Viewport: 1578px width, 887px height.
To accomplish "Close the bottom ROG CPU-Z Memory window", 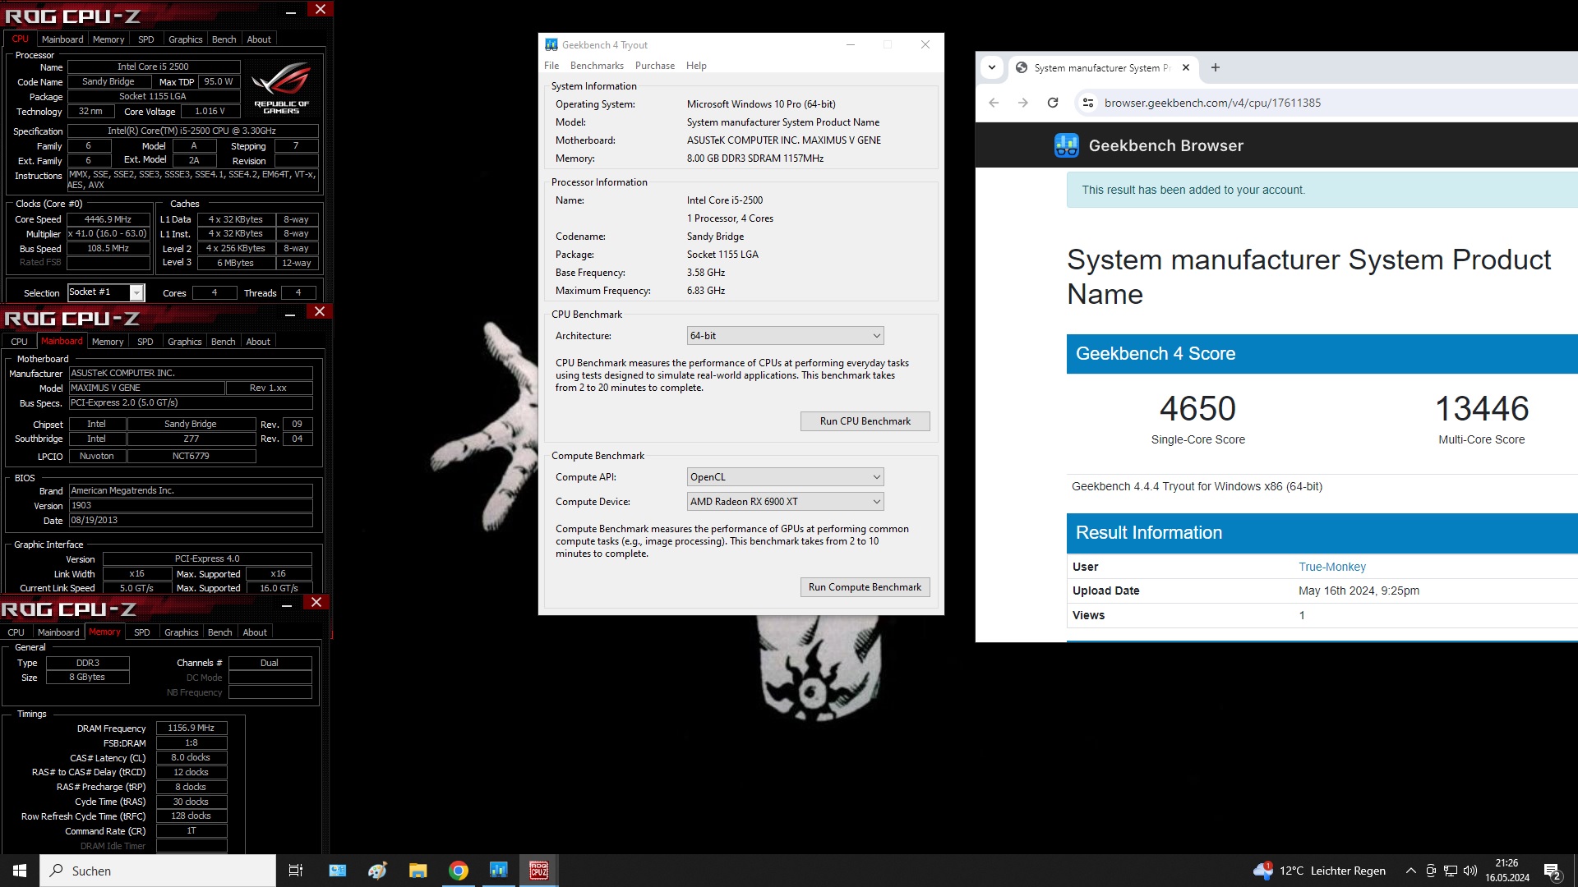I will pos(316,603).
